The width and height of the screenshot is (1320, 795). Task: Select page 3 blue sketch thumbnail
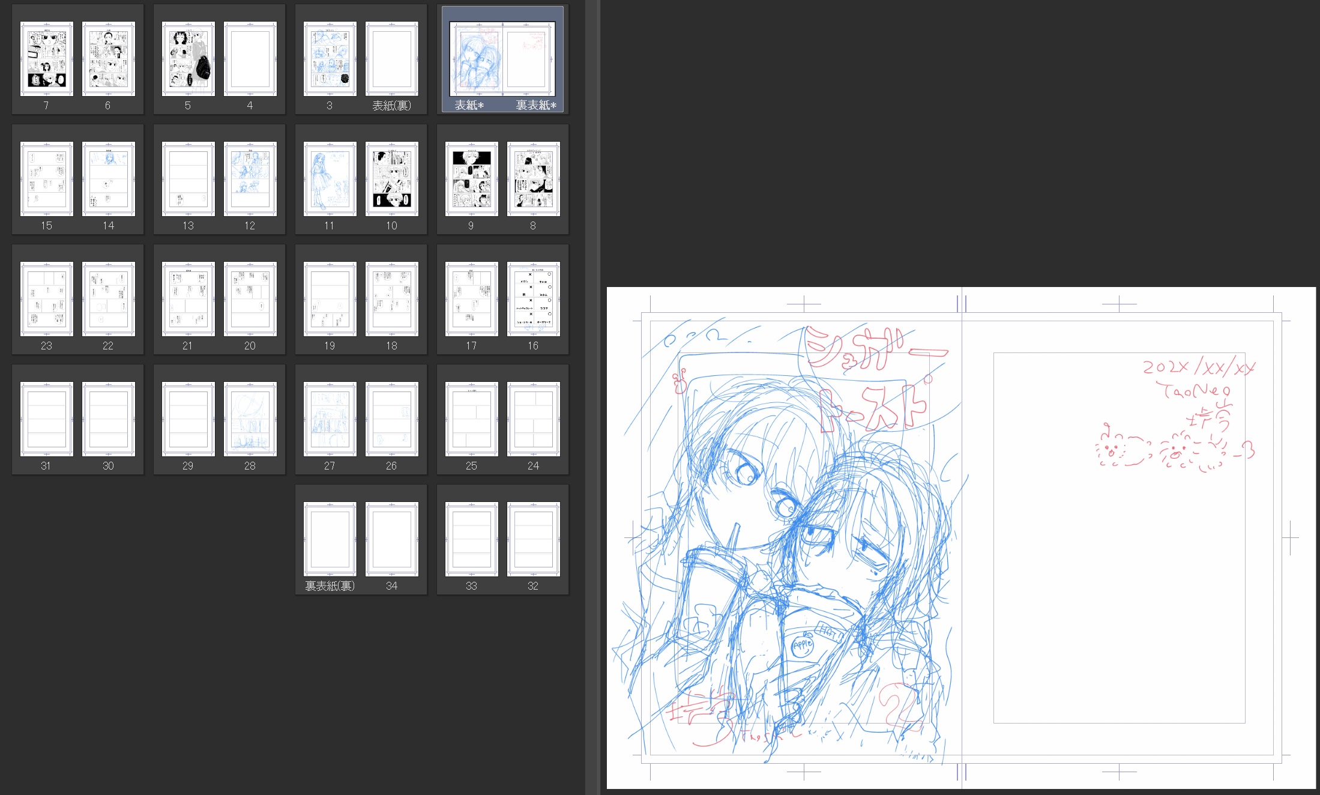coord(330,59)
